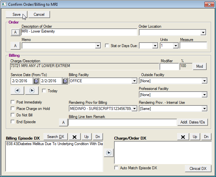216x177 pixels.
Task: Enable the Post Immediately checkbox
Action: [13, 102]
